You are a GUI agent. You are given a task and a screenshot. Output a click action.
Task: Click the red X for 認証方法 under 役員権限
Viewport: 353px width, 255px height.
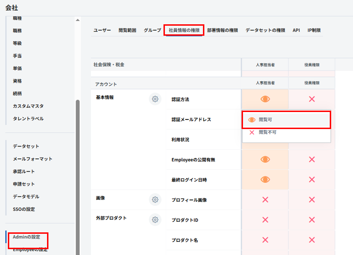tap(312, 99)
